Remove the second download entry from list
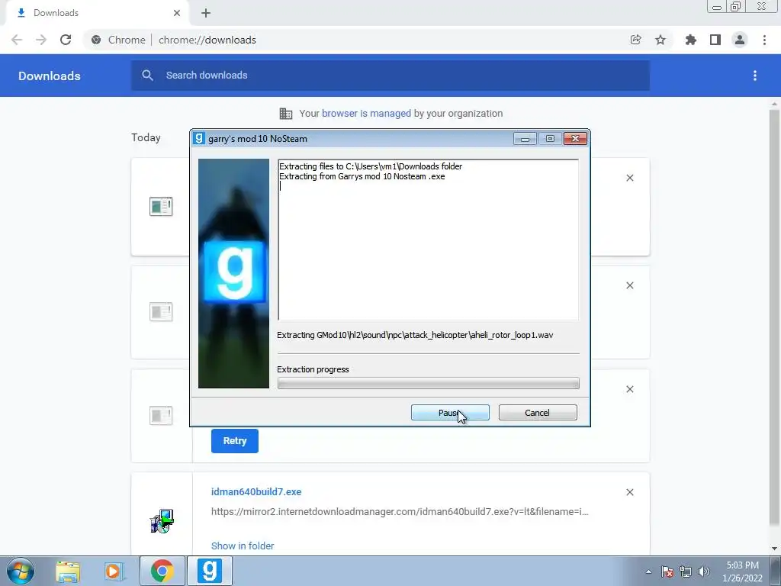The height and width of the screenshot is (586, 781). point(629,285)
